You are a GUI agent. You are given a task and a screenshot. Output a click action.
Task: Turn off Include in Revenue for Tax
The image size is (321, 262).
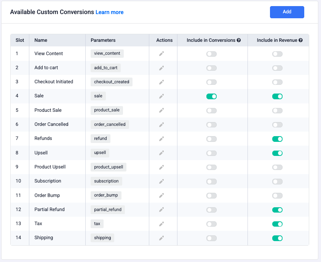point(277,224)
